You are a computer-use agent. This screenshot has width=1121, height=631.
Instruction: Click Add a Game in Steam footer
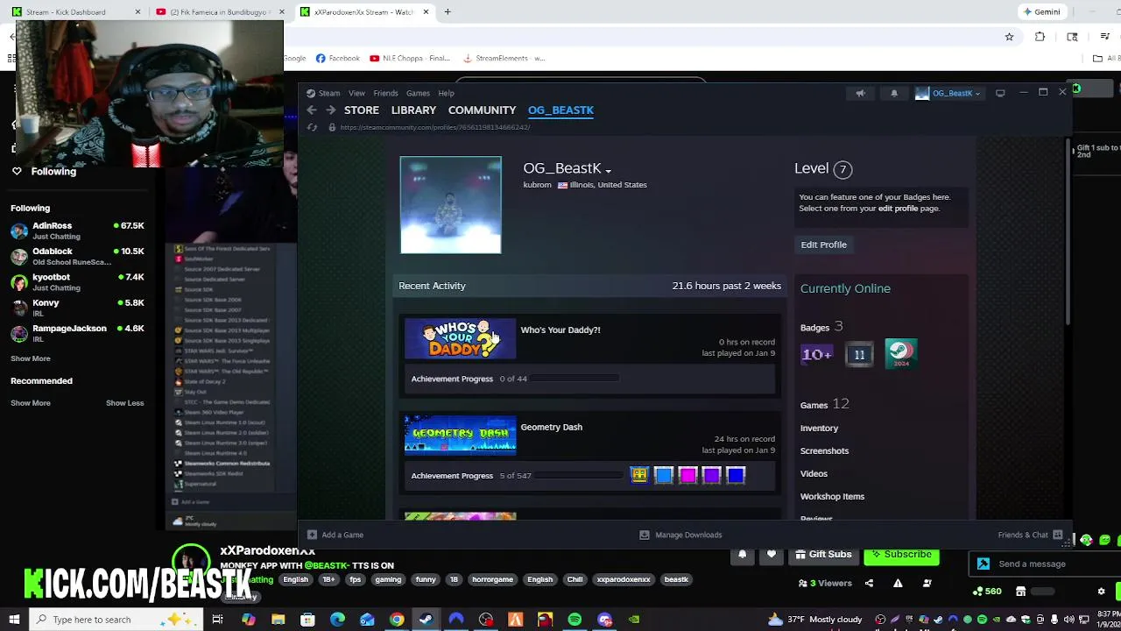[335, 535]
